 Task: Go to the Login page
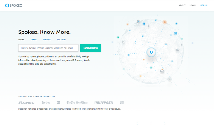(192, 5)
